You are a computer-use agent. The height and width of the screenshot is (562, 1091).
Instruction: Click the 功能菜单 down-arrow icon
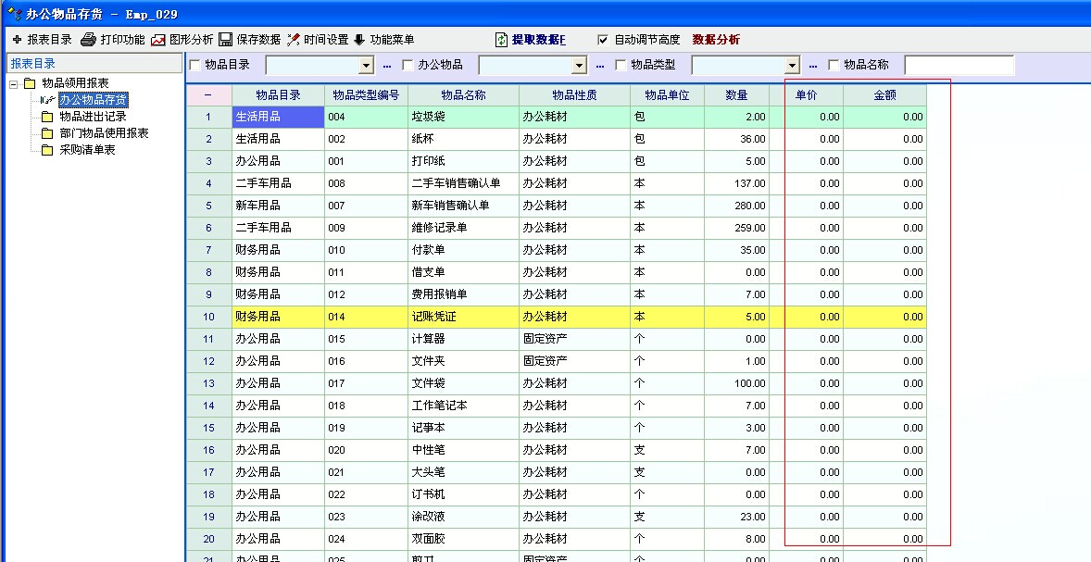[x=359, y=40]
